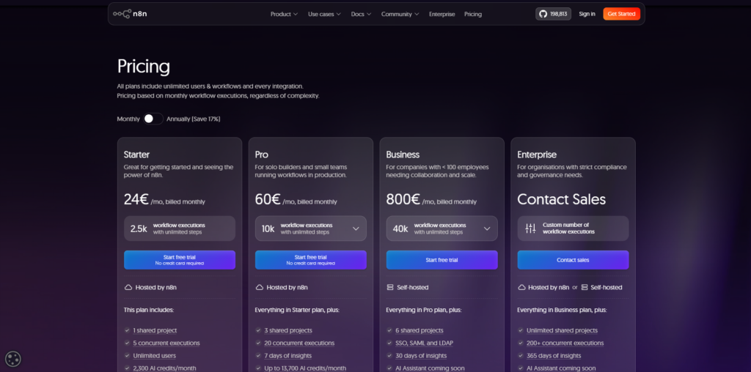Expand the Product menu
Viewport: 751px width, 372px height.
click(x=284, y=15)
